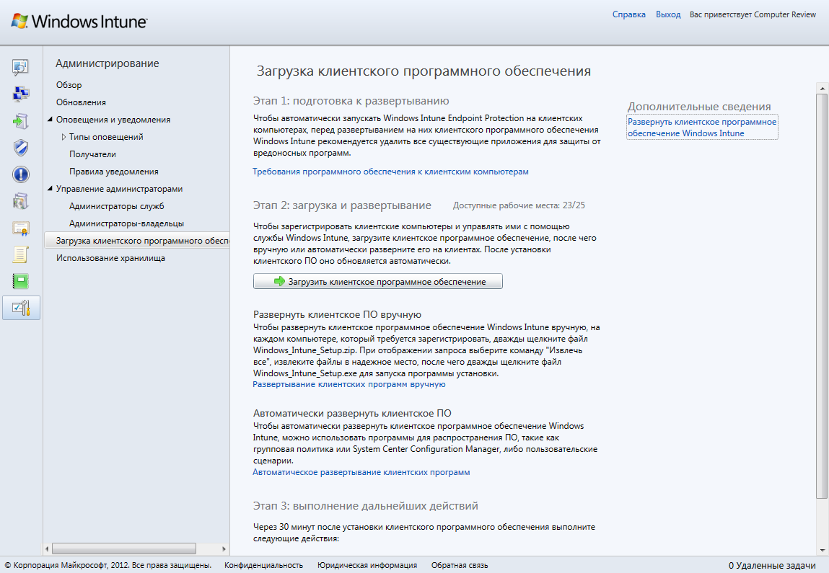Click the Выход sign-out link

pos(667,14)
